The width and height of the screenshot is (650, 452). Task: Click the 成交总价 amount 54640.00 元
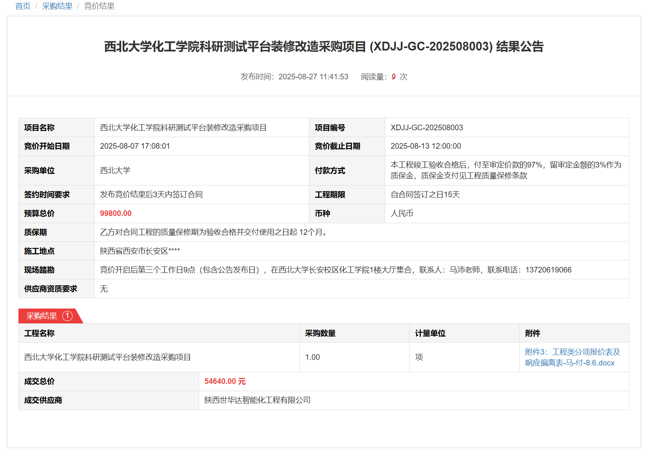[225, 381]
